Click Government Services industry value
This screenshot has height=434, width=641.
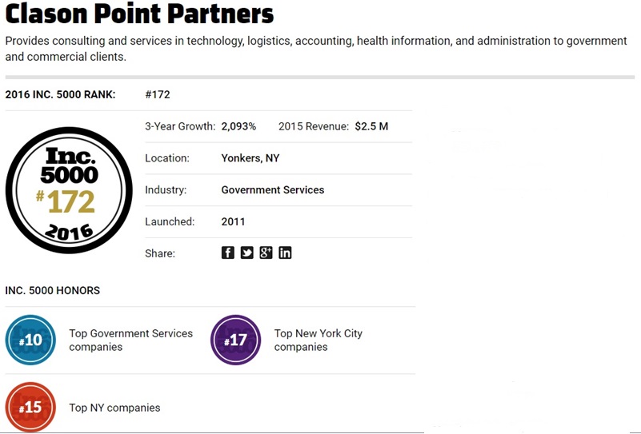(272, 190)
